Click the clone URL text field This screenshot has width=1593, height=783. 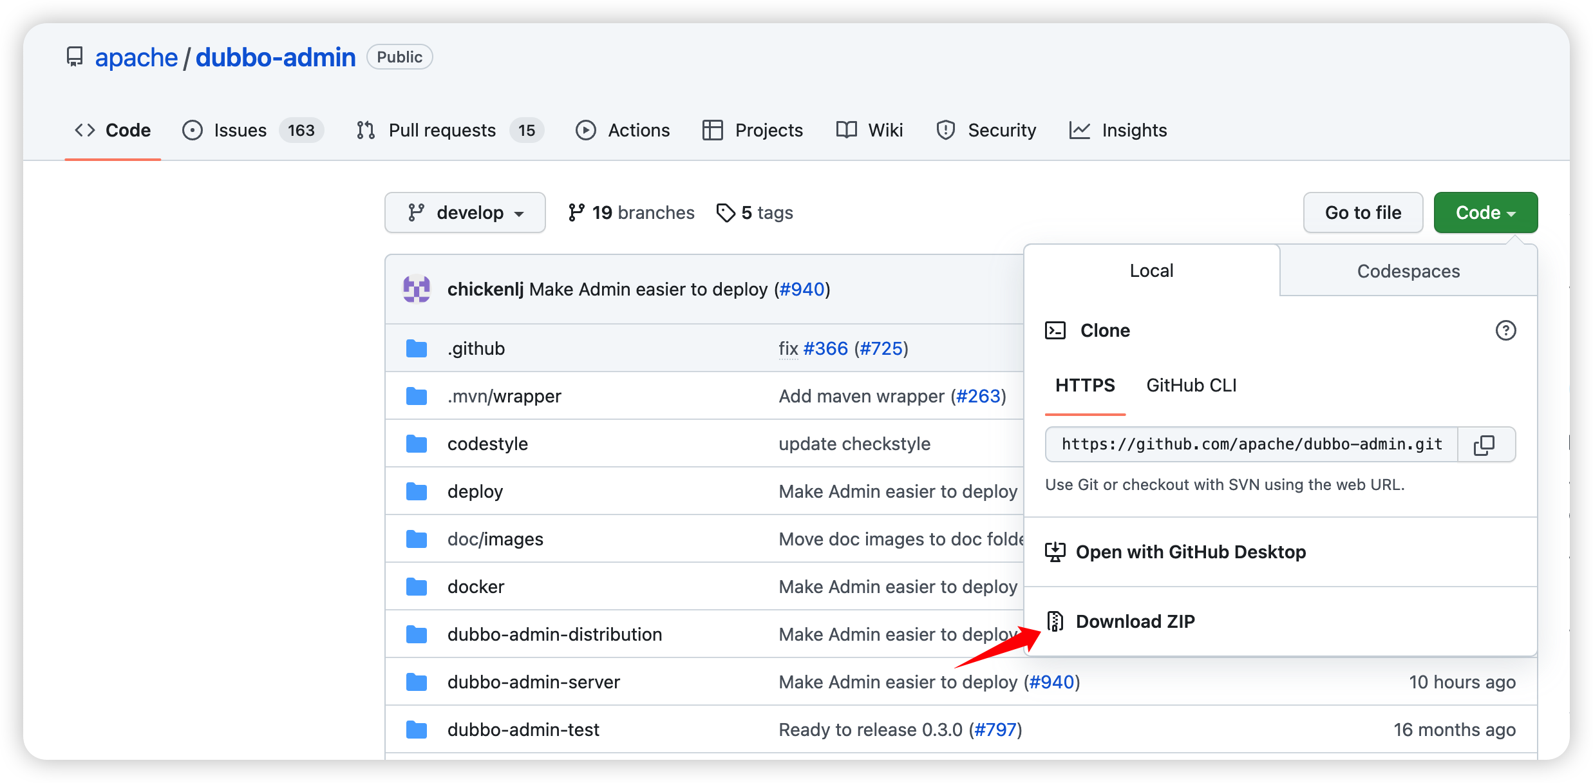1251,444
